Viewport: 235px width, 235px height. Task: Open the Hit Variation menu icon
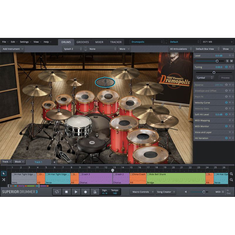tap(230, 138)
